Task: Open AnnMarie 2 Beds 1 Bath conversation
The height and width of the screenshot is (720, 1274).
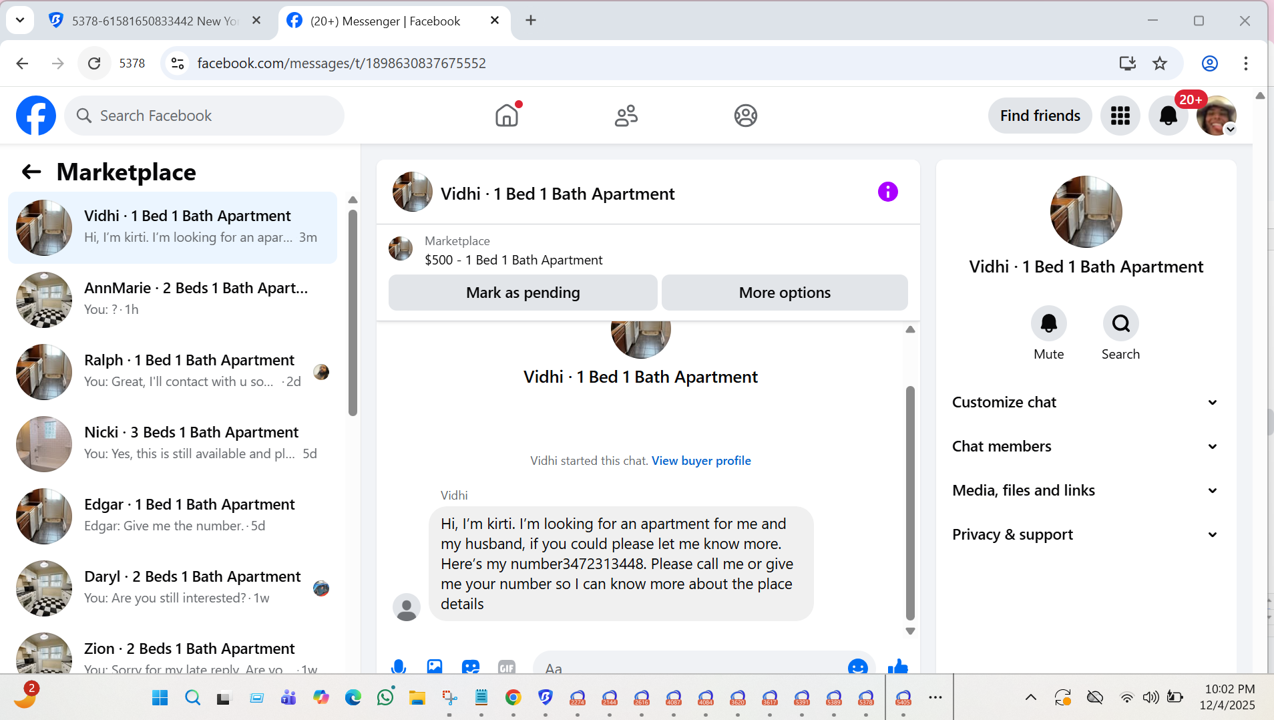Action: tap(172, 299)
